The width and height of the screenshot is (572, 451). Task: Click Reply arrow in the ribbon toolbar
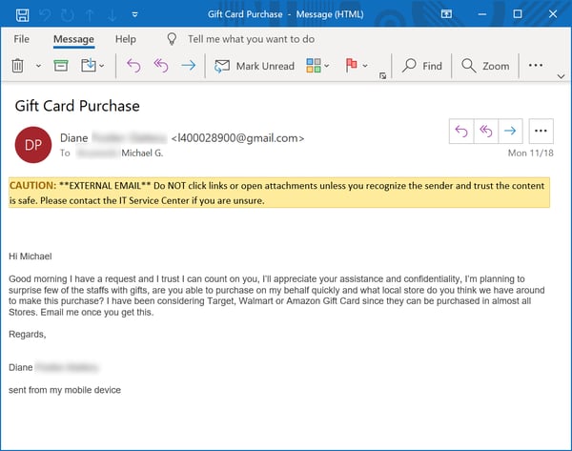[133, 66]
